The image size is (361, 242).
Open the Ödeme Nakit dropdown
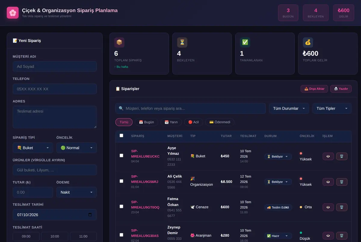[x=76, y=192]
